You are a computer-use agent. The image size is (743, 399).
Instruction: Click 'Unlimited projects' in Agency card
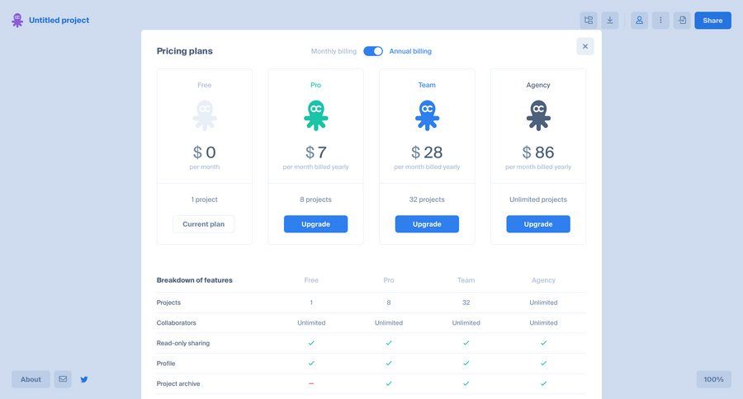538,199
